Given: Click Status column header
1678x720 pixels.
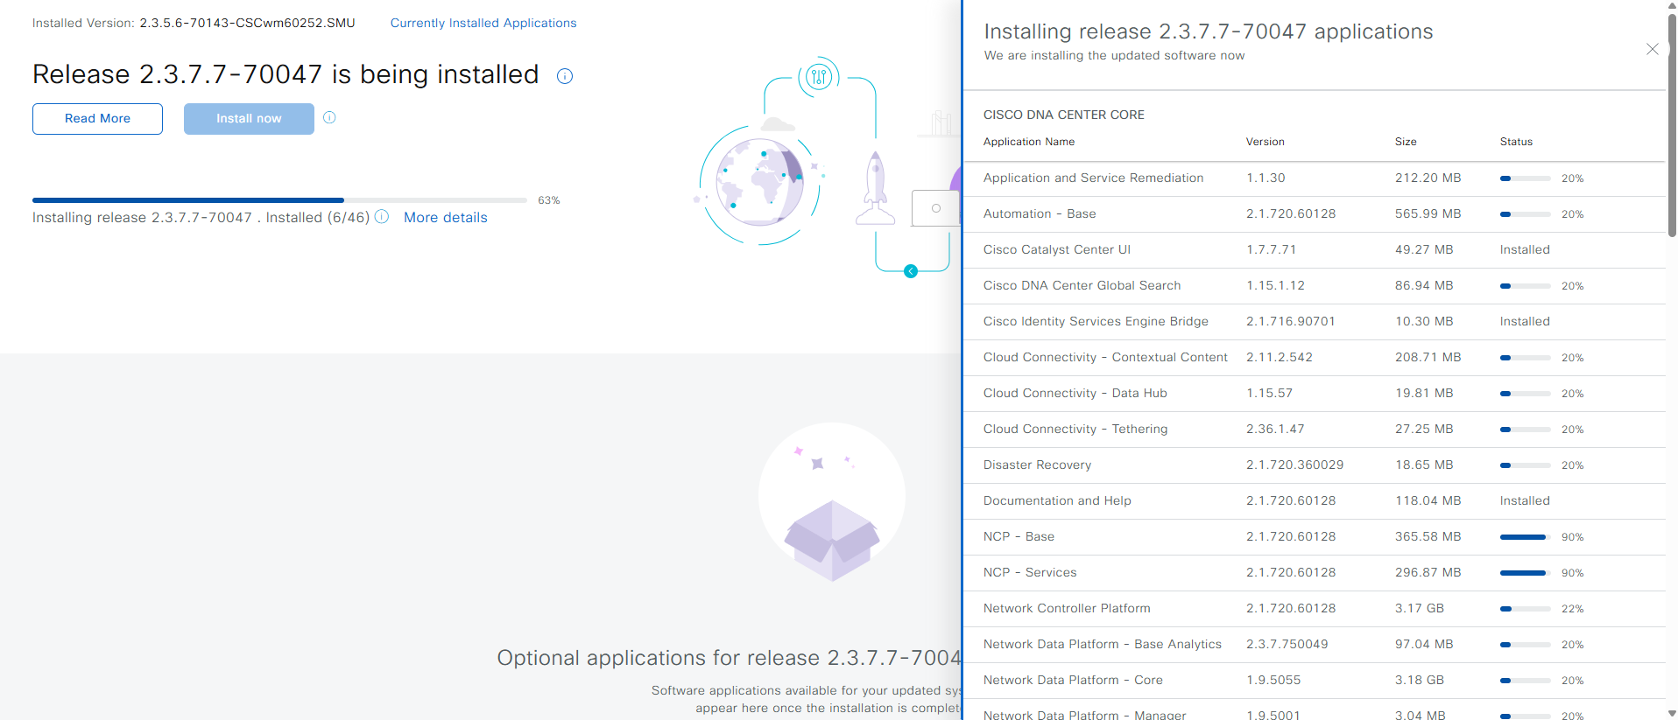Looking at the screenshot, I should 1516,142.
